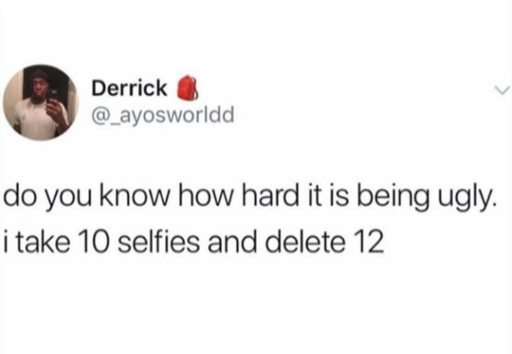This screenshot has height=354, width=512.
Task: Expand the tweet options chevron
Action: point(502,90)
